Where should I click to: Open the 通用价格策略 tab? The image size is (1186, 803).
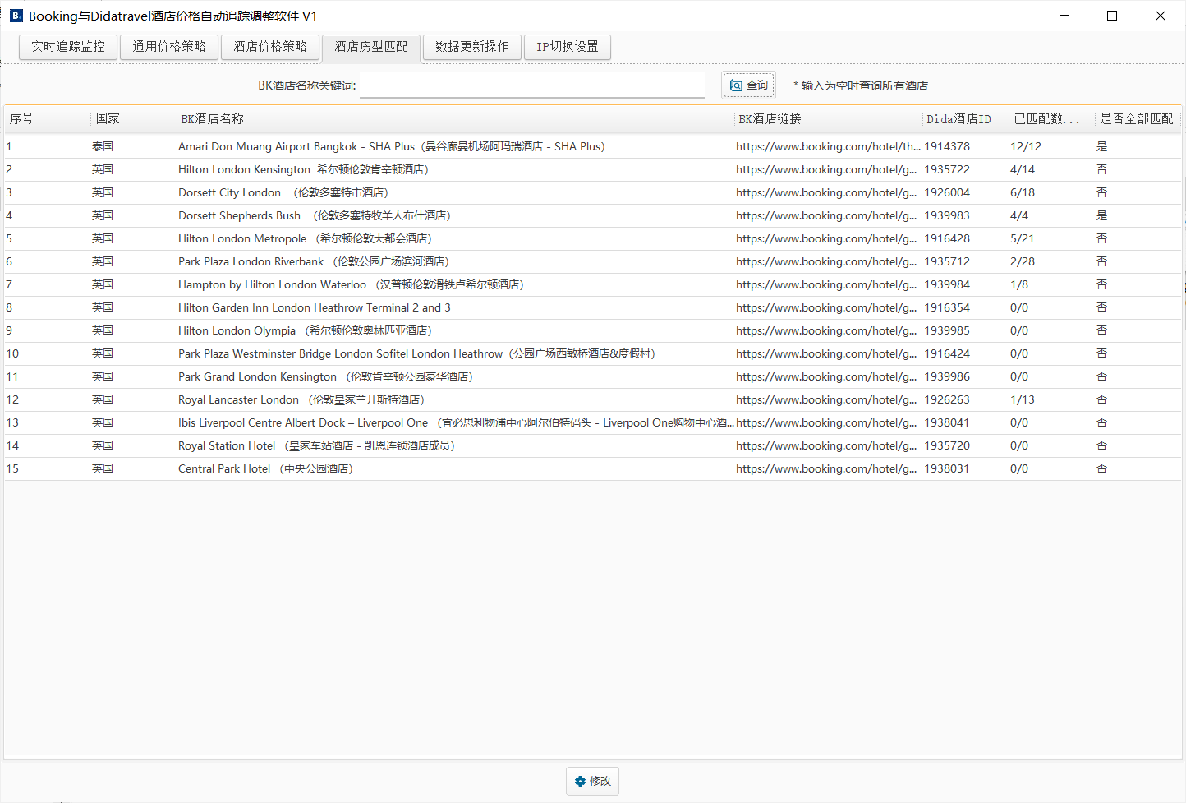169,47
